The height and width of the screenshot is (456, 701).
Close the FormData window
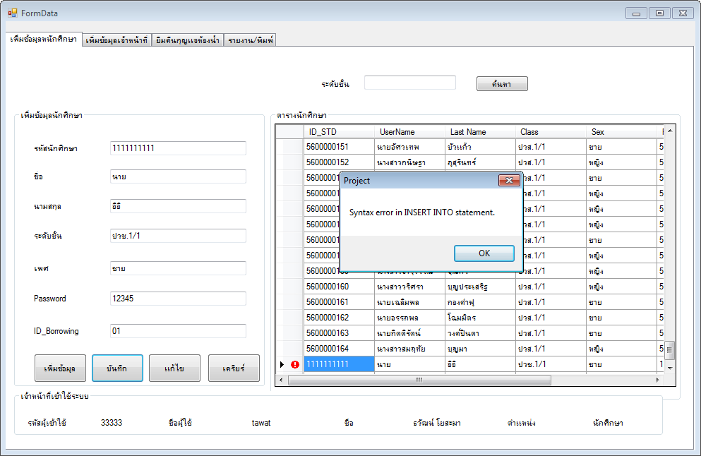[683, 13]
